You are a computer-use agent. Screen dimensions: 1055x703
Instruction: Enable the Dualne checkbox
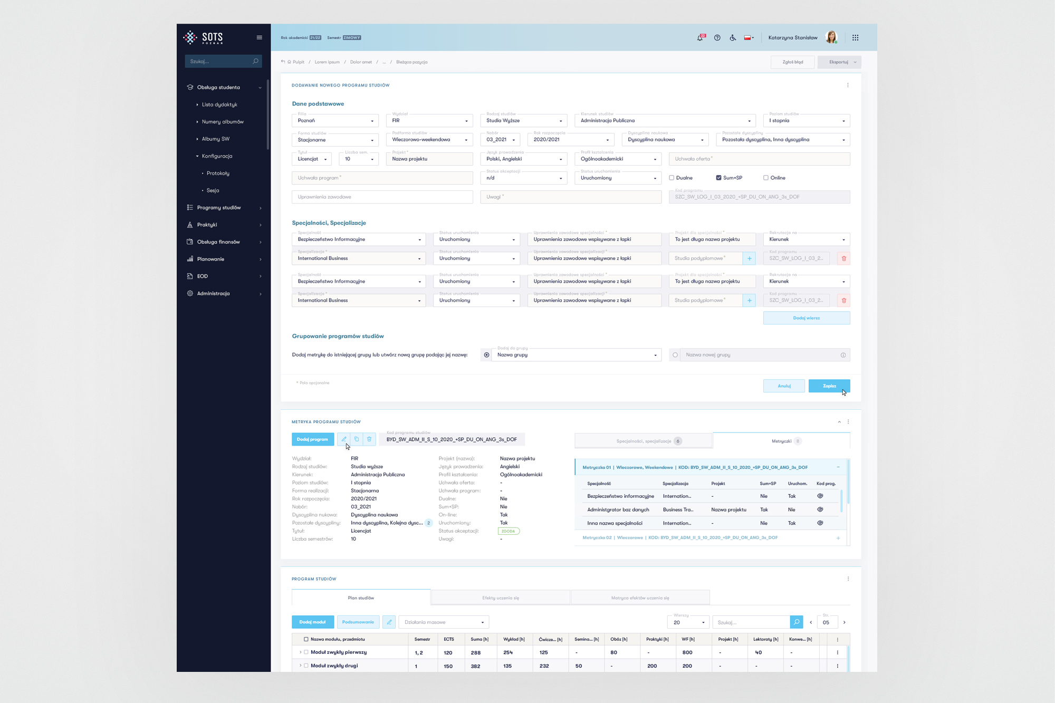pos(672,178)
